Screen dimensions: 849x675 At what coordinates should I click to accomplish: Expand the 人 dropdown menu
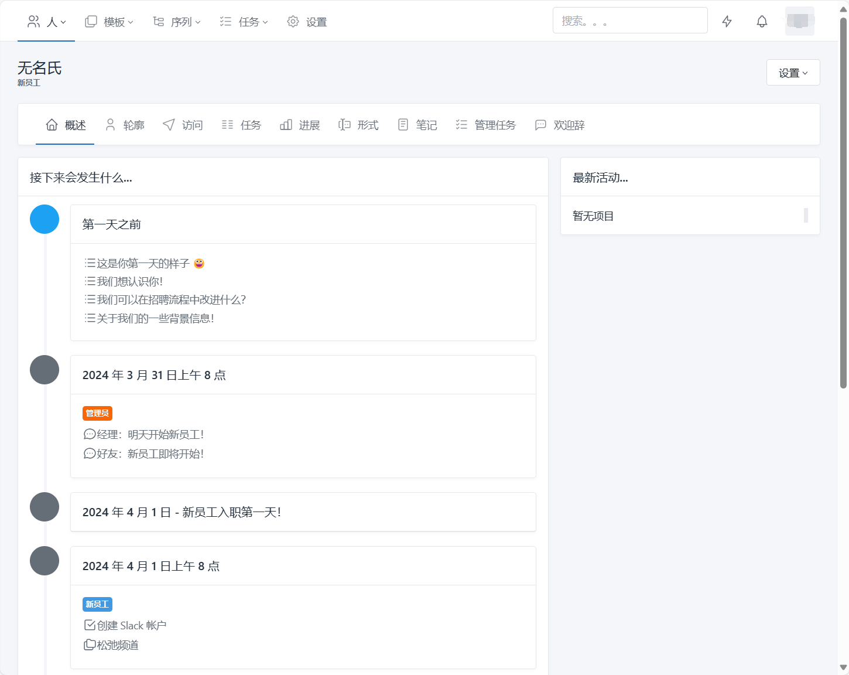47,22
